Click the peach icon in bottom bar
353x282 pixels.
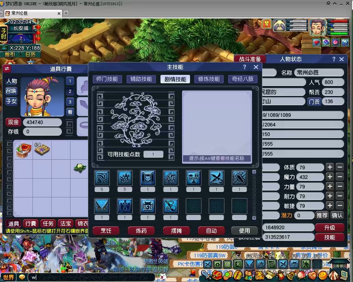pyautogui.click(x=302, y=275)
